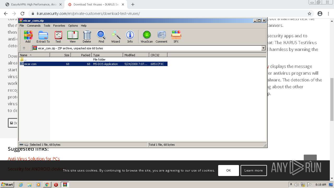
Task: Sort by Modified column header
Action: 136,55
